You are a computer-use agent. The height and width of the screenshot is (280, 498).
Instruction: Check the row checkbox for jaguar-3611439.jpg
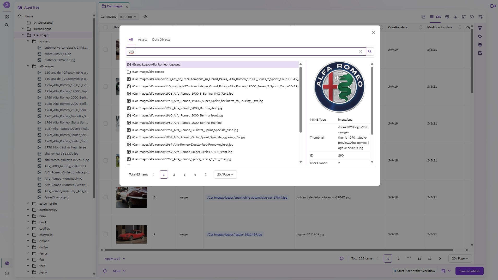click(105, 234)
